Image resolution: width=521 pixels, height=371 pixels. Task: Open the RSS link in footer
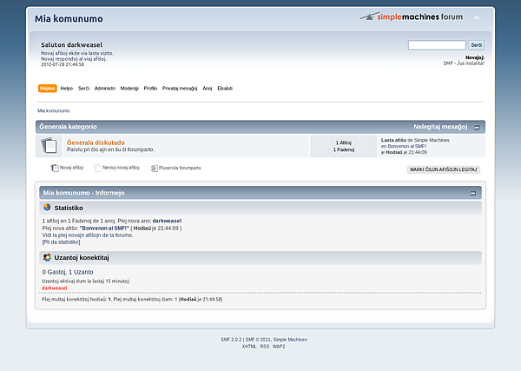(264, 346)
